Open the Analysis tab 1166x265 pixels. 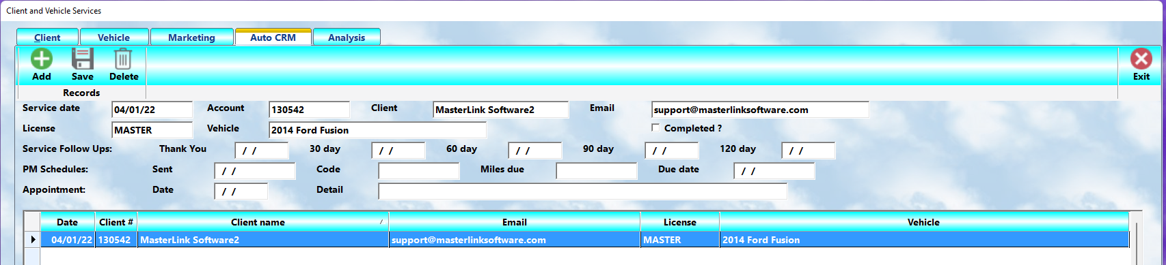pos(347,37)
